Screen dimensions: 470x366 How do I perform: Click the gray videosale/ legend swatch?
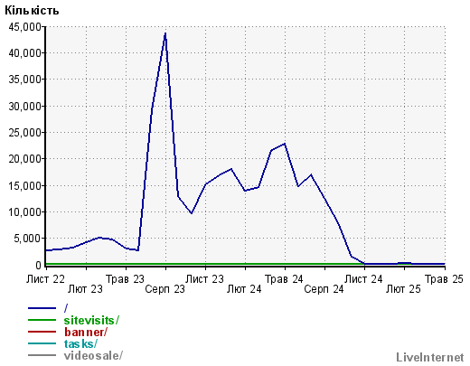coord(42,355)
